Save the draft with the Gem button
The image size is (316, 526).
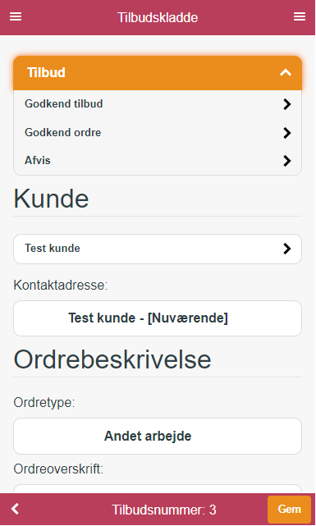pos(289,510)
